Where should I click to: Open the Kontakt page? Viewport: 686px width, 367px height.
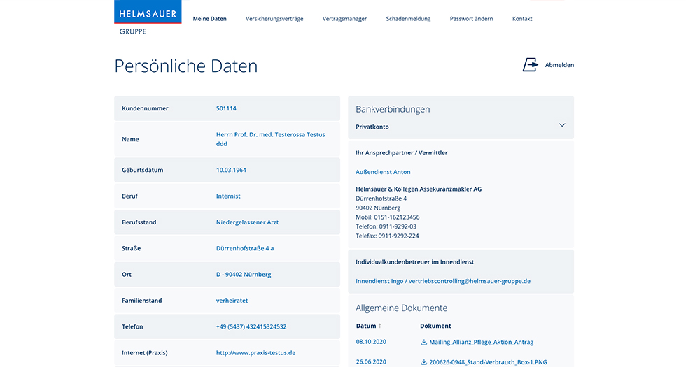click(x=522, y=19)
